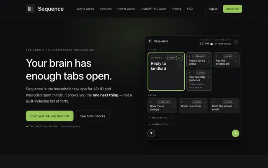This screenshot has width=268, height=168.
Task: Check off Pay the electric bill
Action: pos(236,56)
